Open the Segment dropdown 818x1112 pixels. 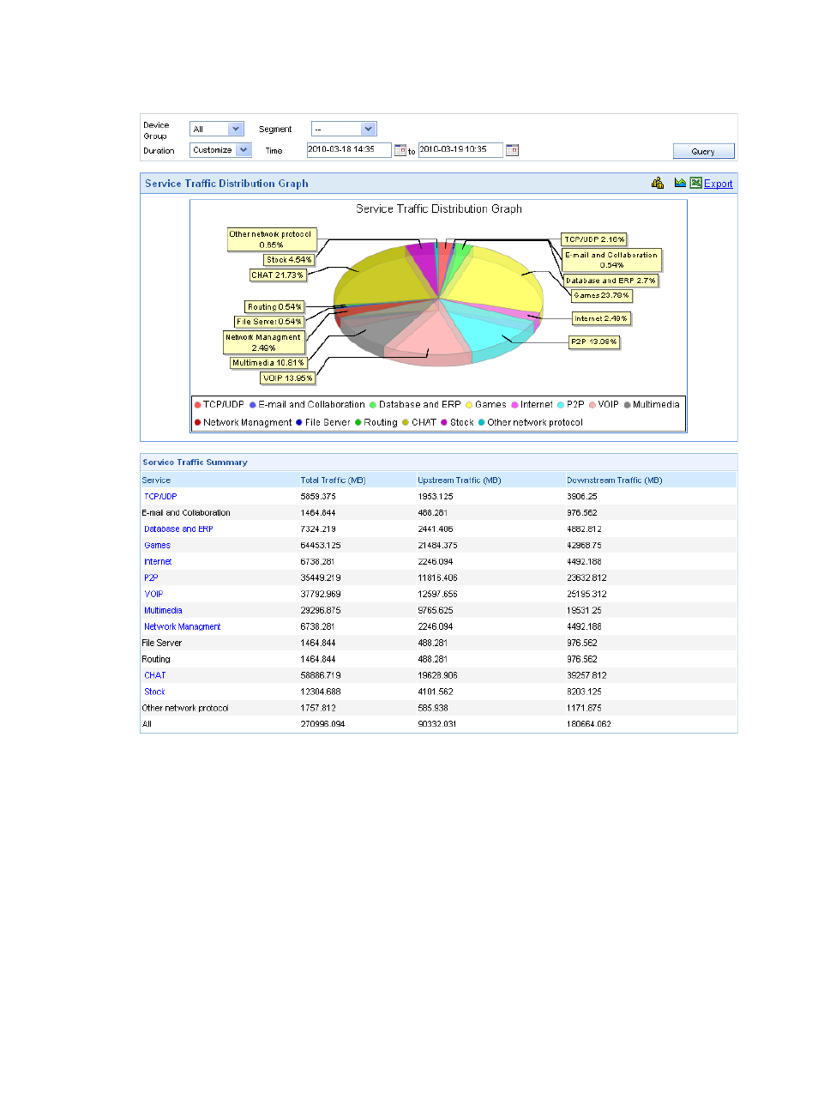pyautogui.click(x=368, y=130)
